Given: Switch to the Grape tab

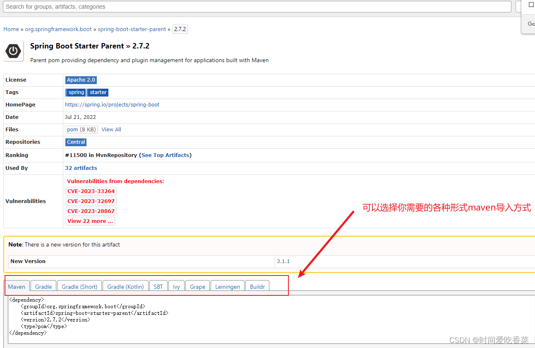Looking at the screenshot, I should click(x=197, y=286).
